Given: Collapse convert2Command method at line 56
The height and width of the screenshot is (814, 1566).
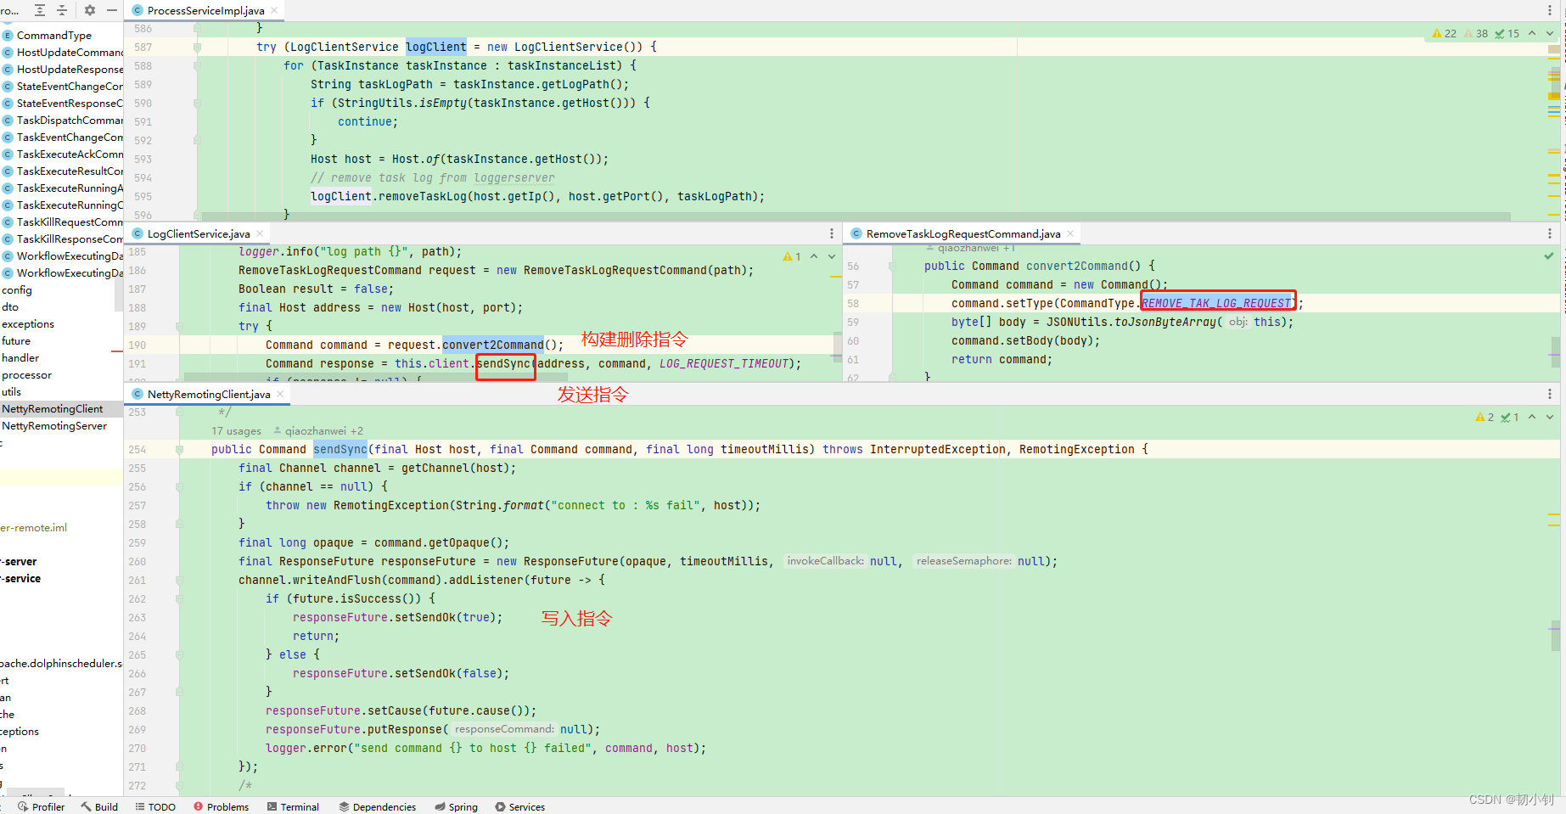Looking at the screenshot, I should tap(892, 266).
